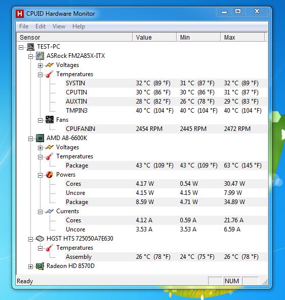Click the HGST Temperatures thermometer icon
This screenshot has width=285, height=300.
(x=50, y=248)
